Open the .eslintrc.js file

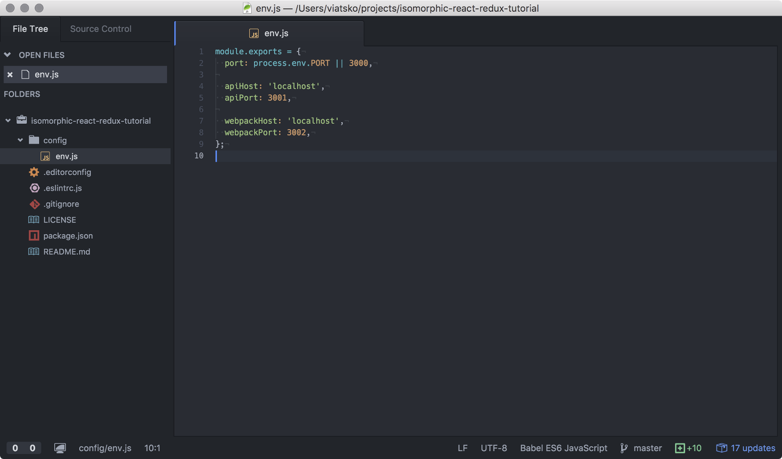point(63,188)
